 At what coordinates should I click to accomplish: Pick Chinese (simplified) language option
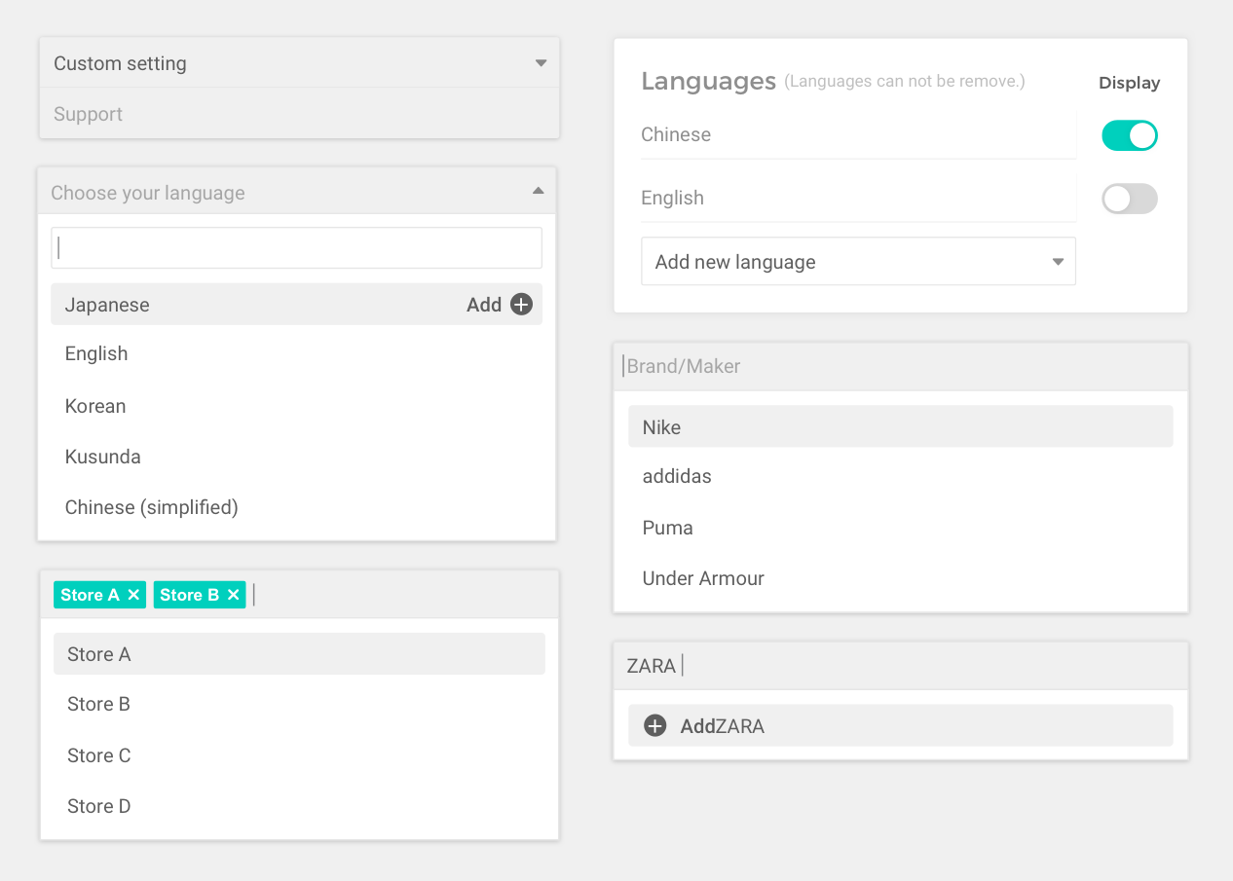(152, 507)
